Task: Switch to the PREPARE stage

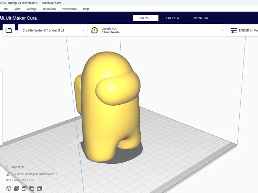Action: coord(146,18)
